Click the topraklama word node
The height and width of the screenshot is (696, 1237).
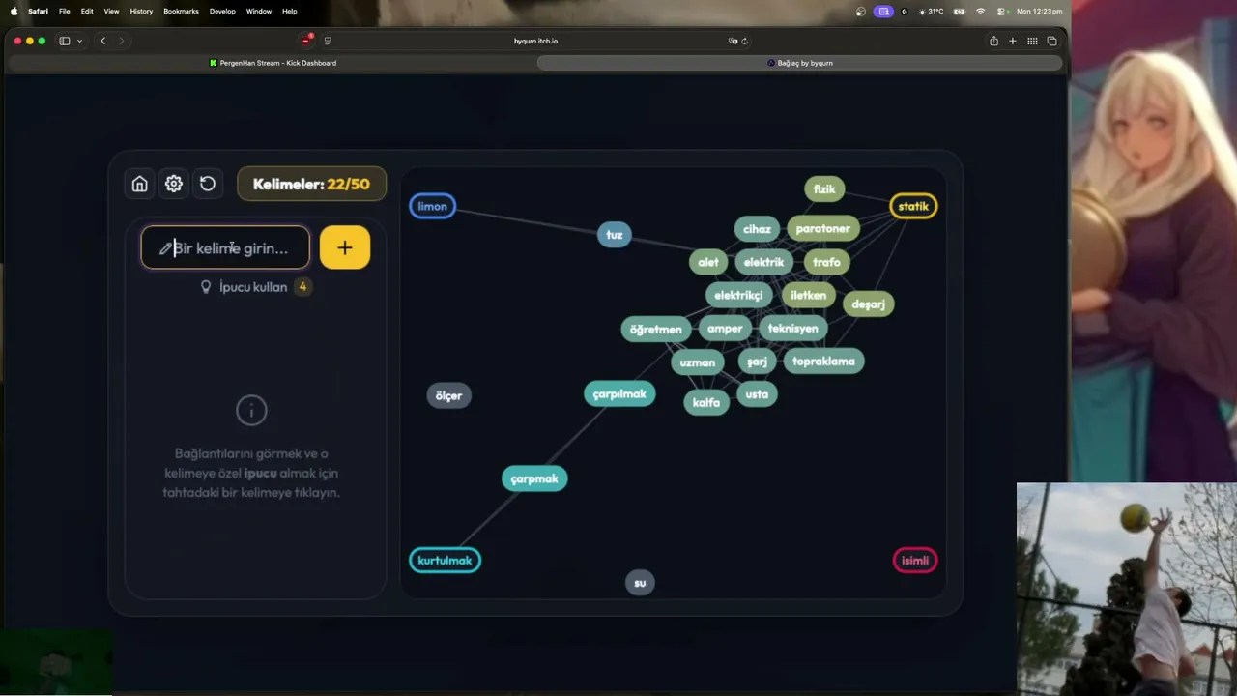pyautogui.click(x=823, y=362)
